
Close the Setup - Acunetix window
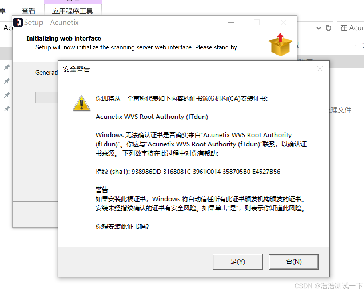tap(283, 22)
